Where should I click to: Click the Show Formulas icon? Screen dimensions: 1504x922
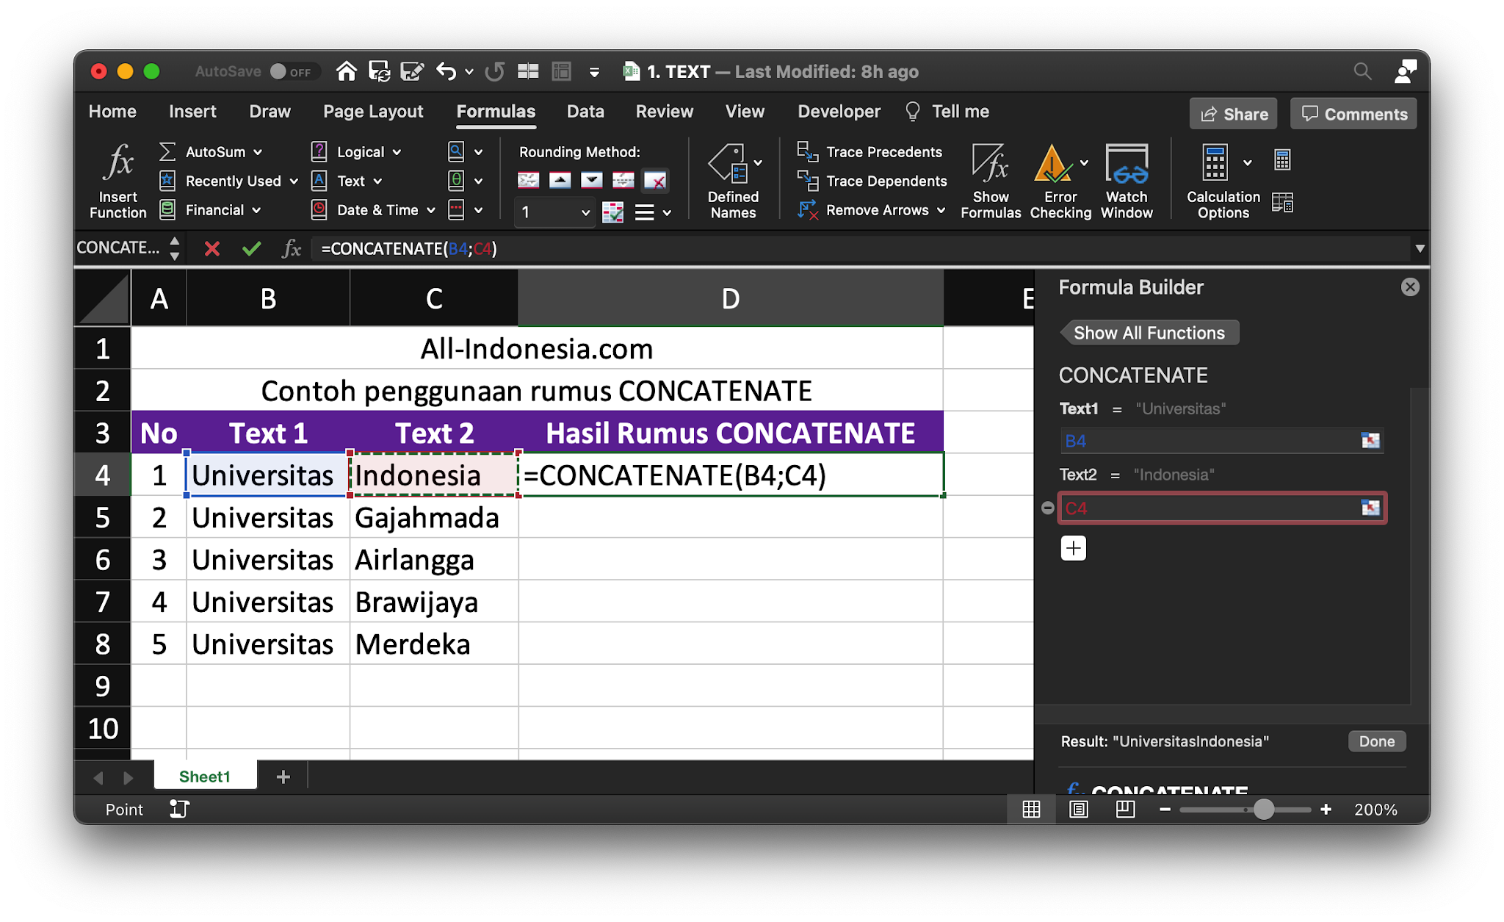click(x=989, y=163)
